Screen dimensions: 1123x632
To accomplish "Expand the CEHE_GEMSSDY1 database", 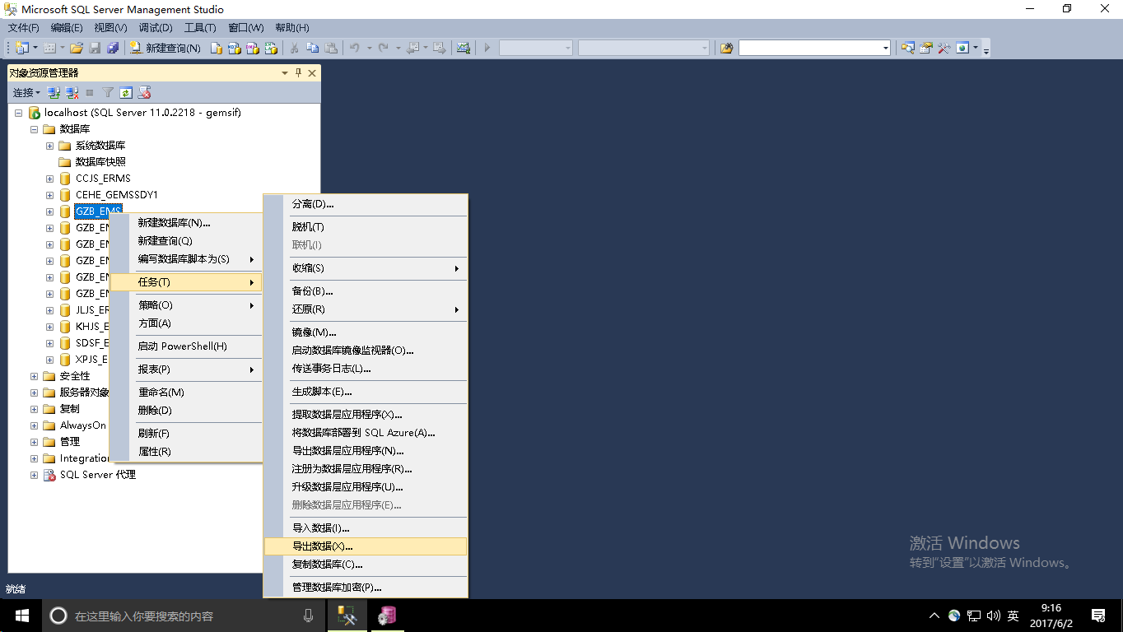I will click(x=50, y=195).
